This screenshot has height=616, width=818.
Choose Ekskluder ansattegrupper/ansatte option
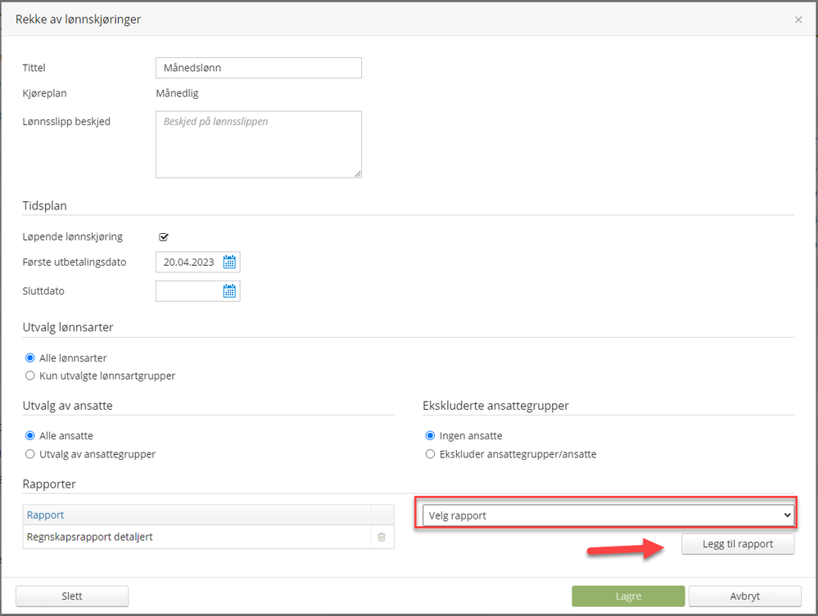[x=430, y=454]
